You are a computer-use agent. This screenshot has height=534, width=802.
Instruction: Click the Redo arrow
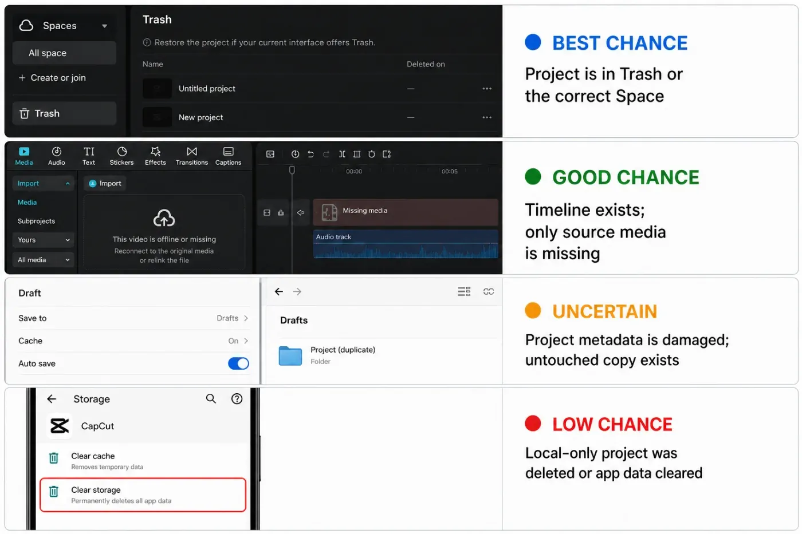[326, 154]
